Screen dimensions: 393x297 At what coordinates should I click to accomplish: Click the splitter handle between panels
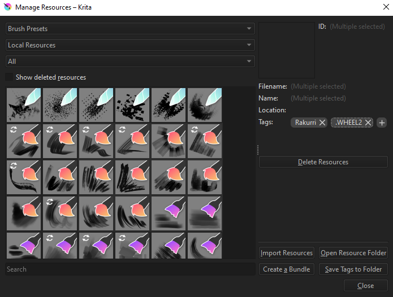pos(257,150)
